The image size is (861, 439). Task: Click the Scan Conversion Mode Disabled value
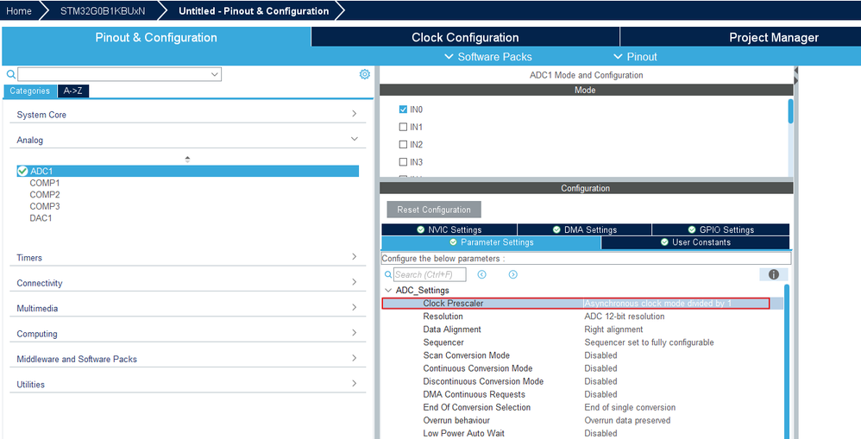pyautogui.click(x=600, y=355)
